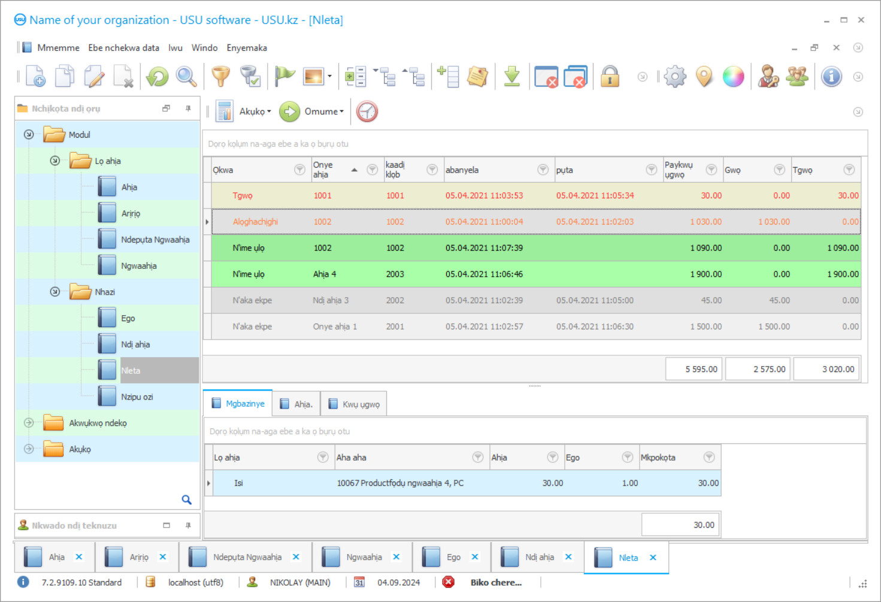This screenshot has width=881, height=602.
Task: Toggle filter on Ọkwa column header
Action: tap(299, 170)
